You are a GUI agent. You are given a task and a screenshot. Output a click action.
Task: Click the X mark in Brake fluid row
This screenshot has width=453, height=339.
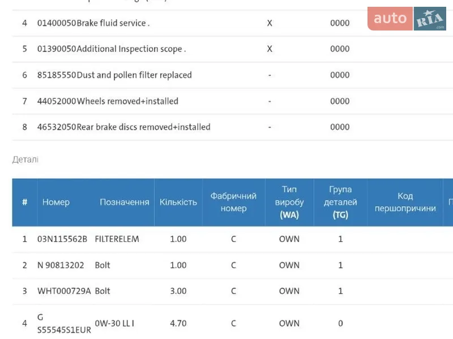[x=270, y=23]
